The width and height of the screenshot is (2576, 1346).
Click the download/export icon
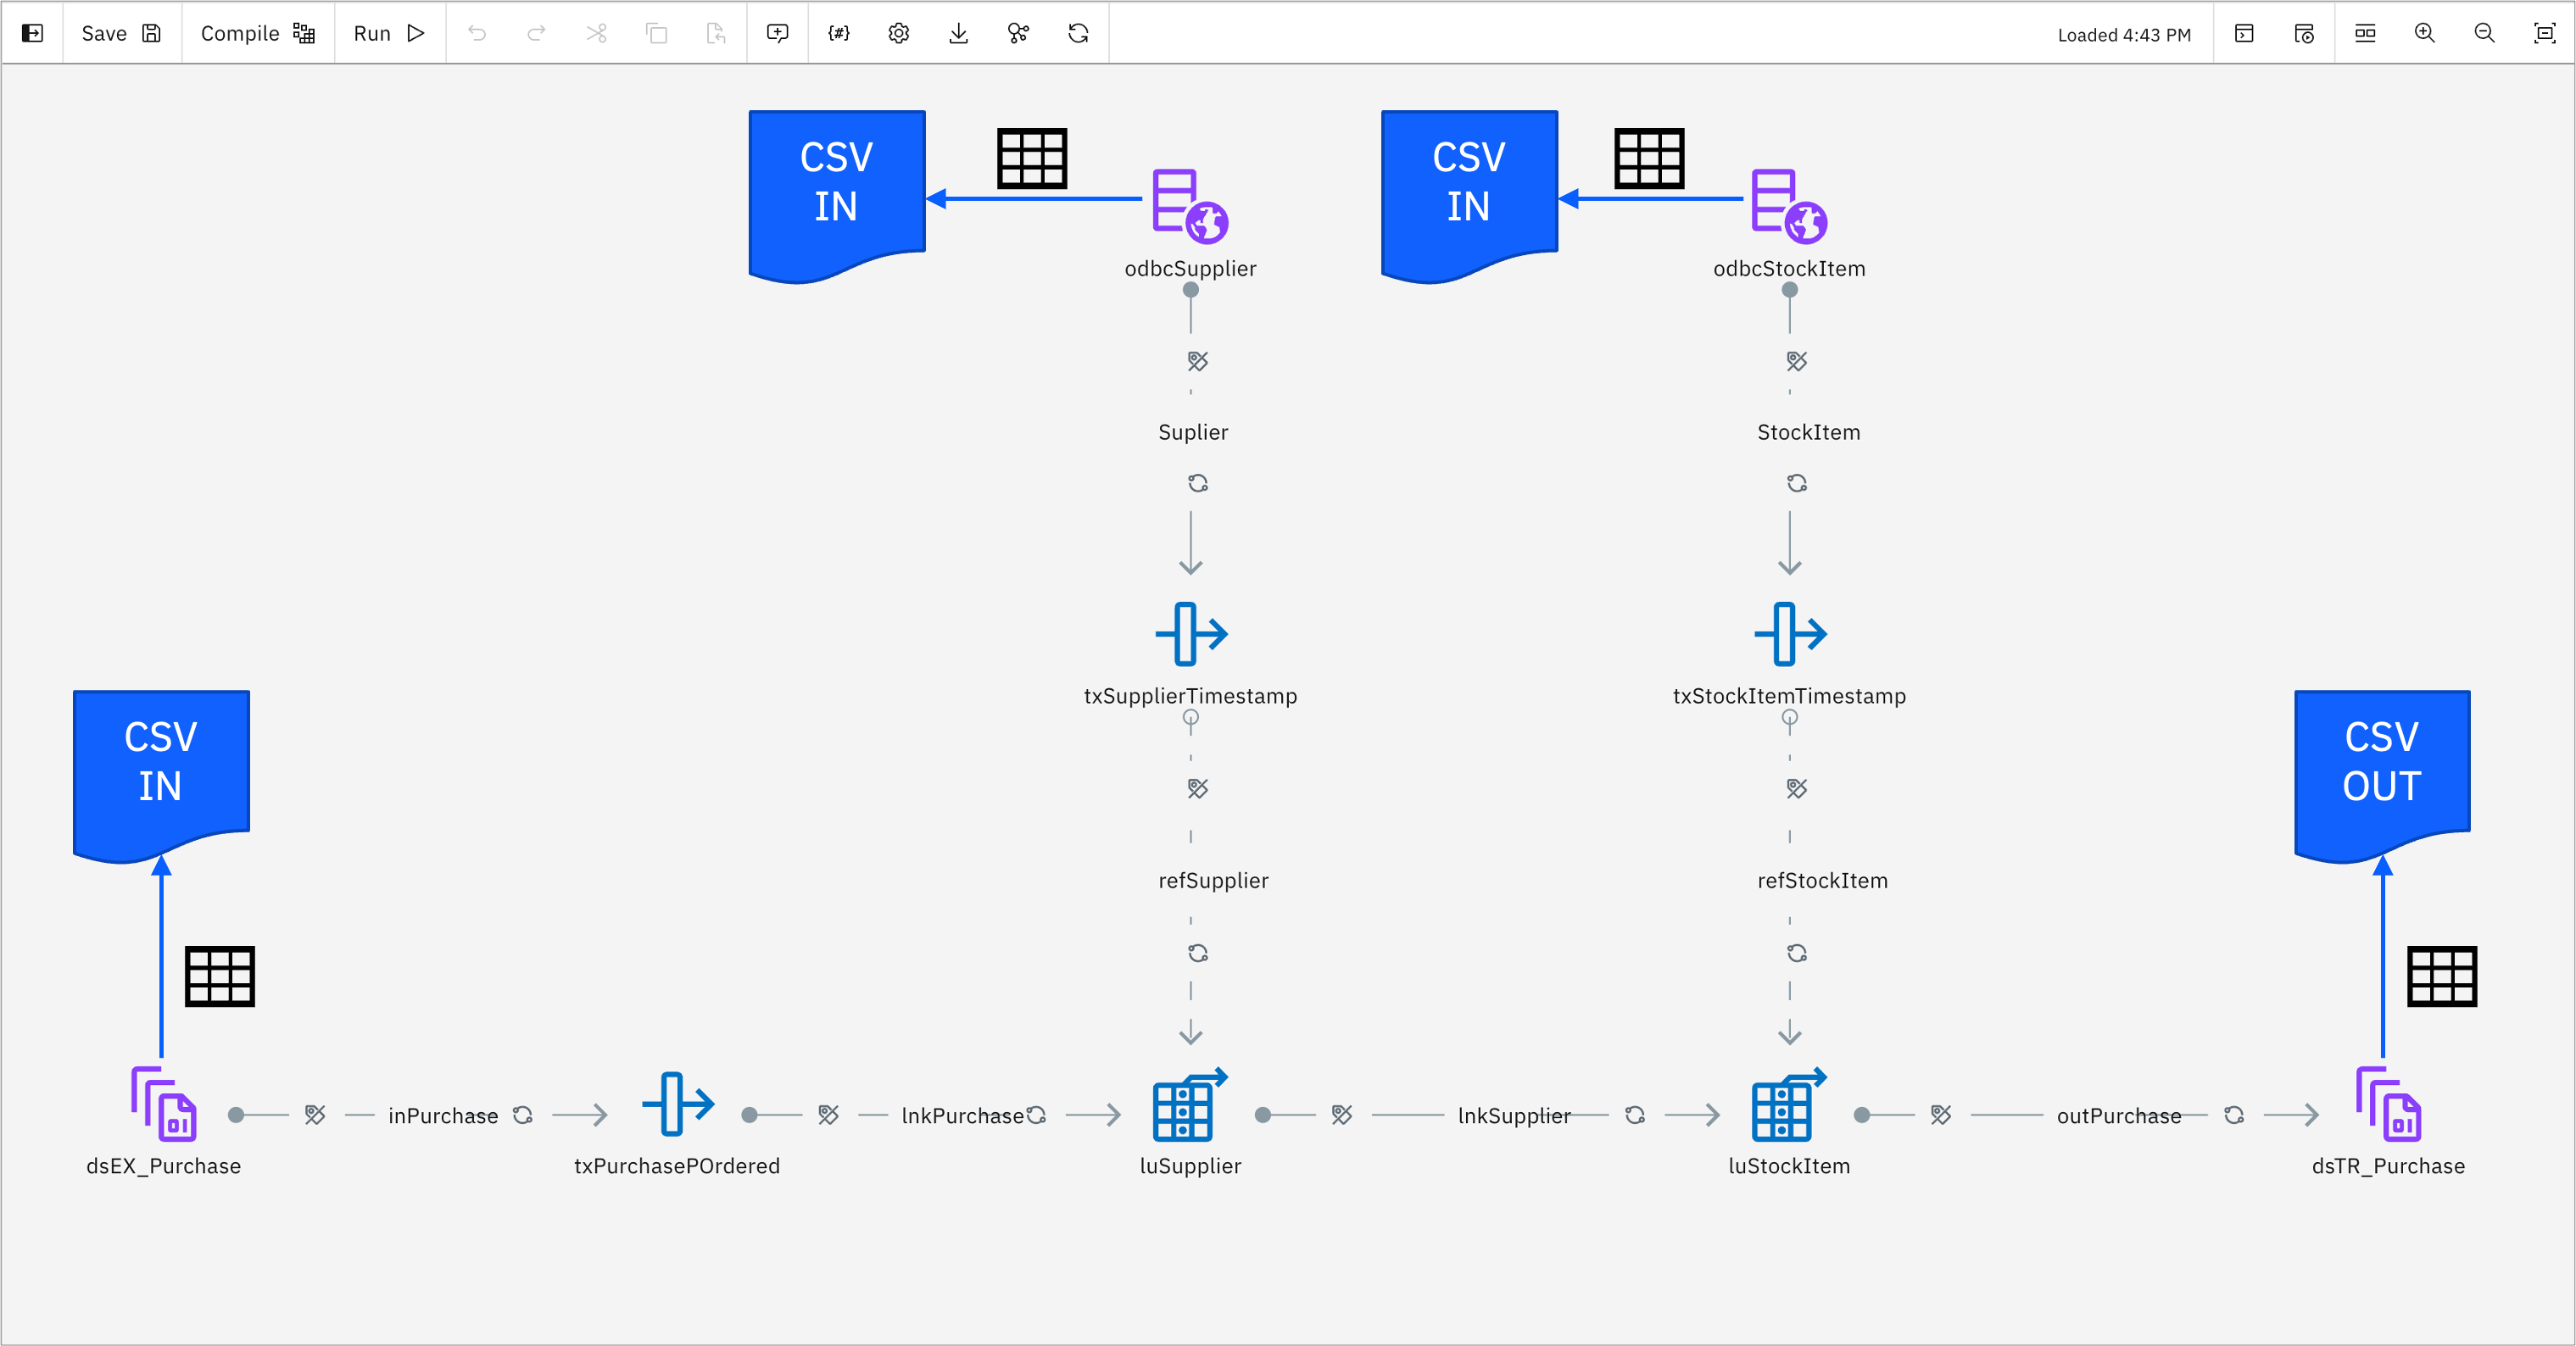pos(958,33)
